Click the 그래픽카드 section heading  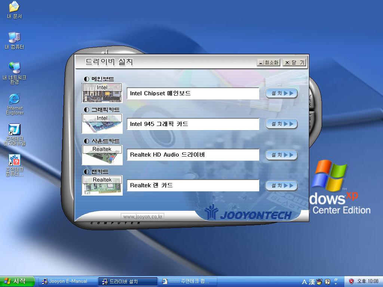click(x=102, y=110)
